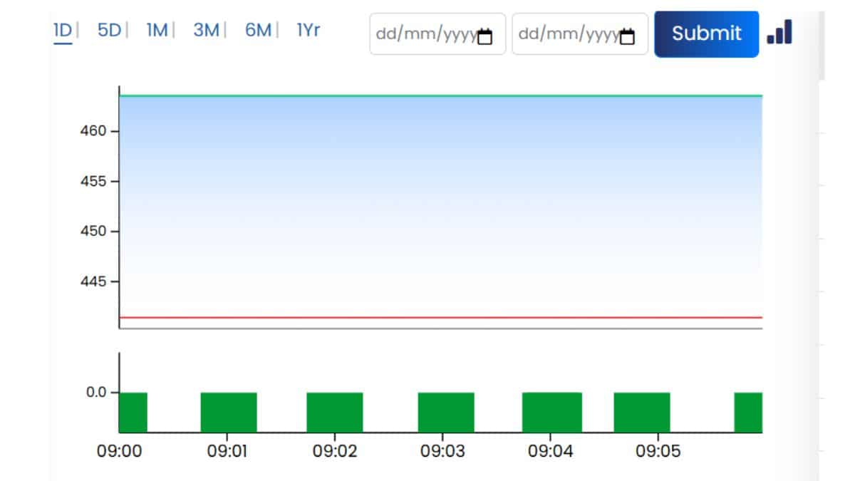This screenshot has width=855, height=481.
Task: Click the 09:01 time axis label
Action: pos(227,451)
